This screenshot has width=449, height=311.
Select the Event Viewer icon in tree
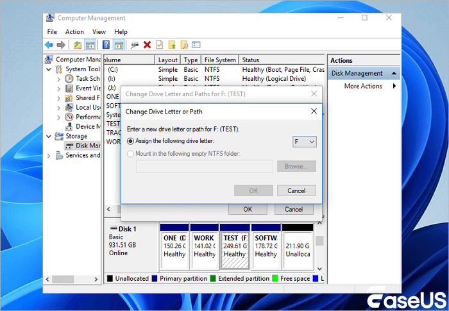click(69, 88)
